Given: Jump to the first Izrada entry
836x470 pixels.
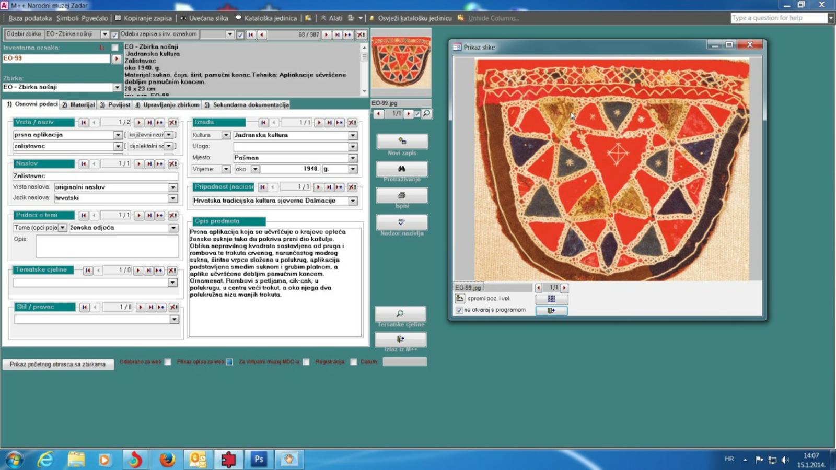Looking at the screenshot, I should pos(263,122).
